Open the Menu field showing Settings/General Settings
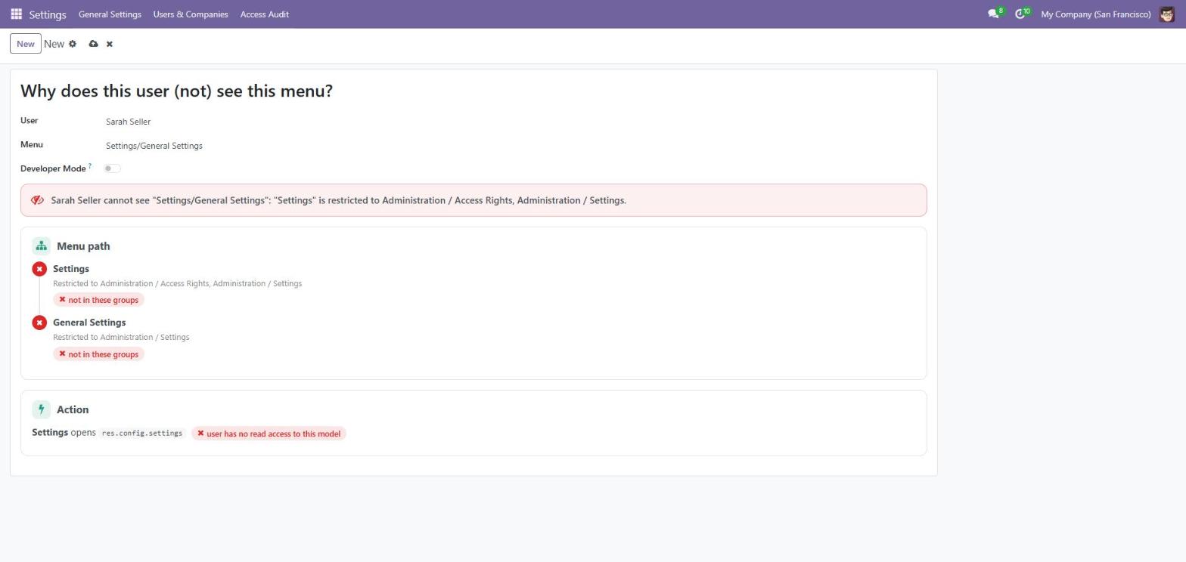 point(154,146)
